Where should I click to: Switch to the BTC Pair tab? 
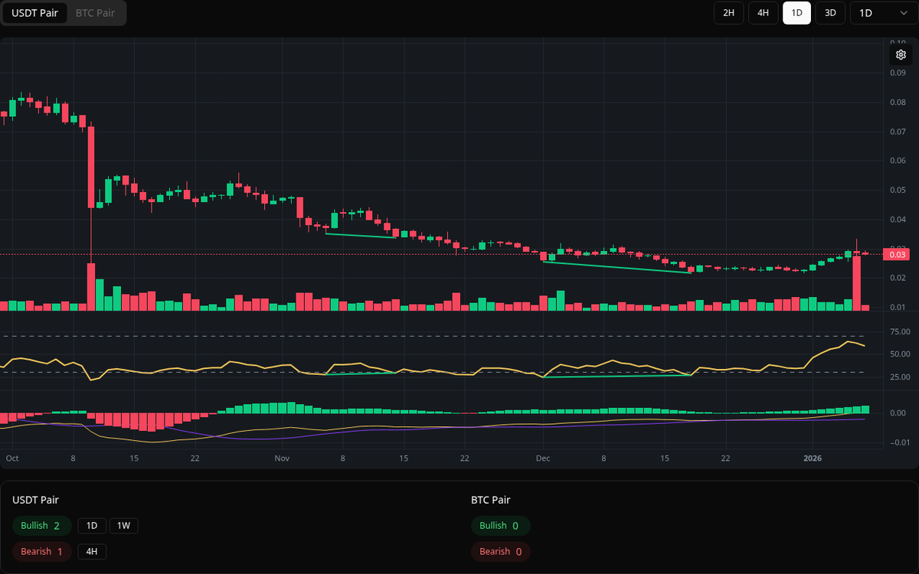point(94,13)
